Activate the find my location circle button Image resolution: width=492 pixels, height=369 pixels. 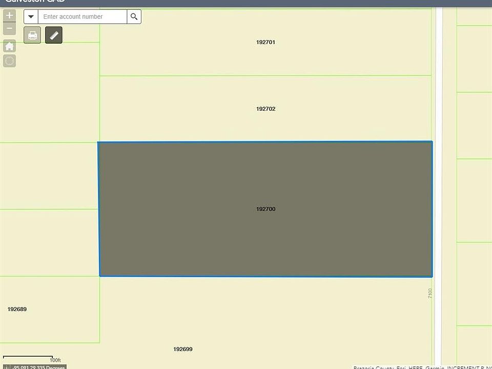click(x=9, y=61)
